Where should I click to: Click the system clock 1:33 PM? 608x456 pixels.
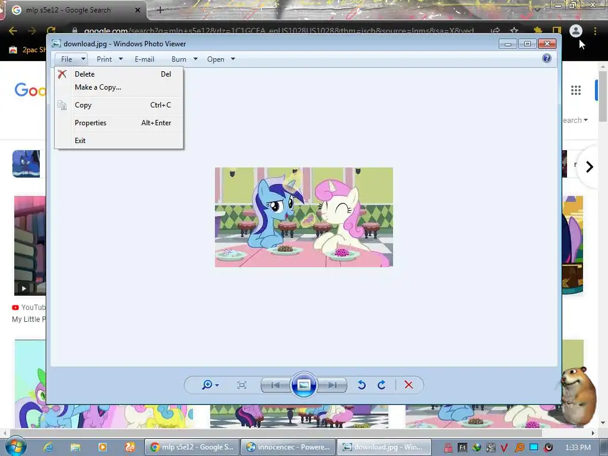[578, 448]
